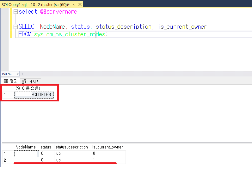Switch to the 결과 results tab
The image size is (252, 187).
point(11,81)
